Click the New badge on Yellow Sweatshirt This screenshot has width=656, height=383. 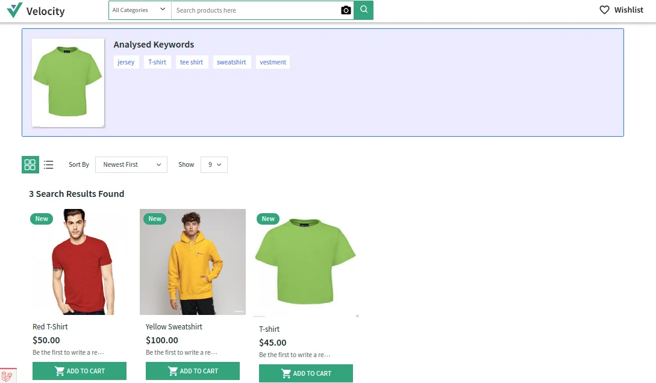(155, 219)
